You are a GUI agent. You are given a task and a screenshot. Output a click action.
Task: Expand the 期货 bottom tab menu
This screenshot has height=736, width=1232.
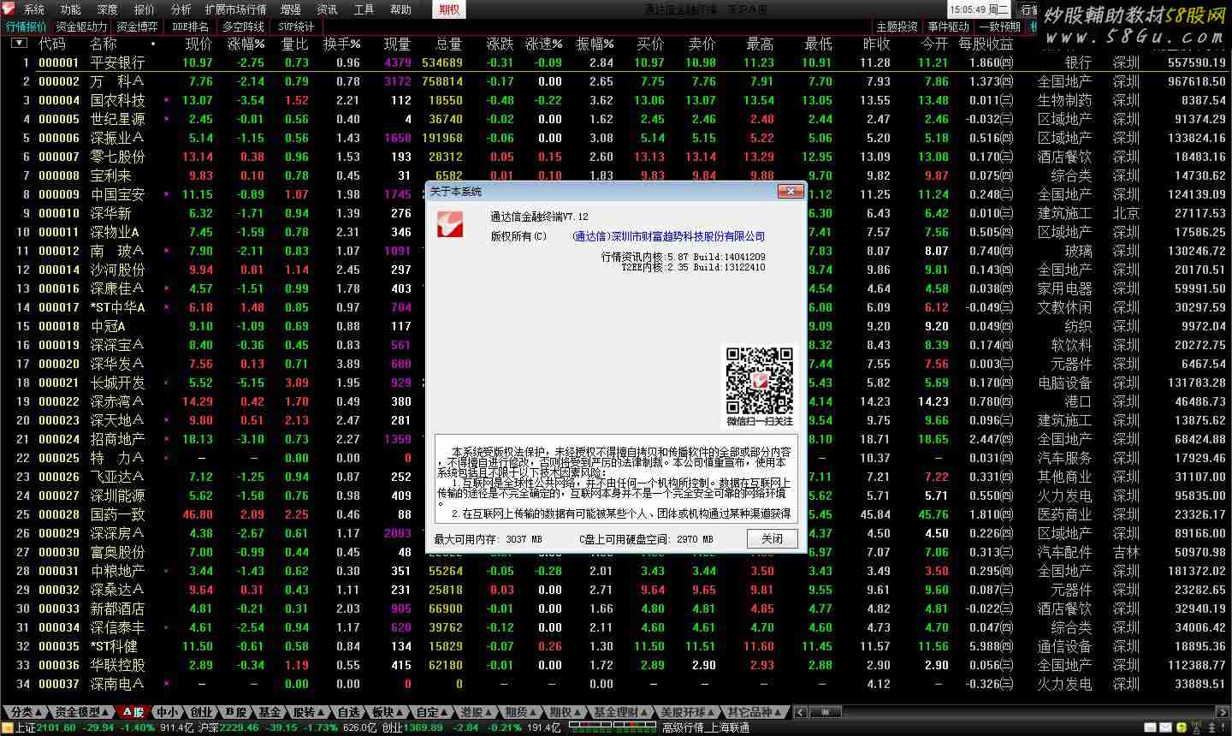(x=521, y=712)
